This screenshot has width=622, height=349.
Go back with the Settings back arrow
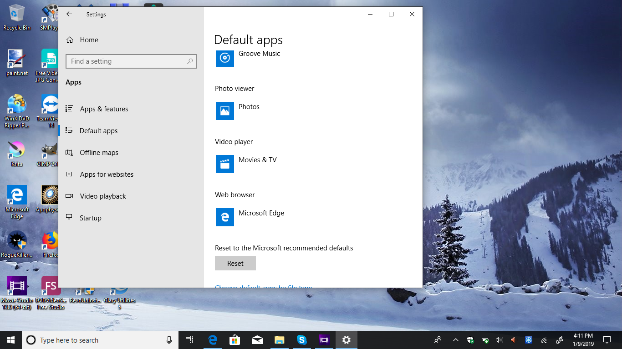[x=69, y=14]
